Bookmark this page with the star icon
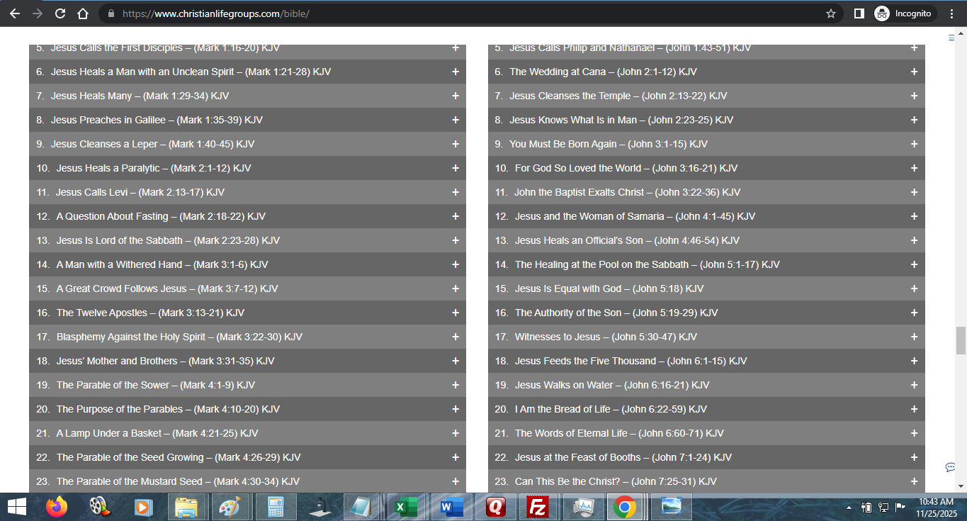Viewport: 967px width, 521px height. tap(831, 13)
